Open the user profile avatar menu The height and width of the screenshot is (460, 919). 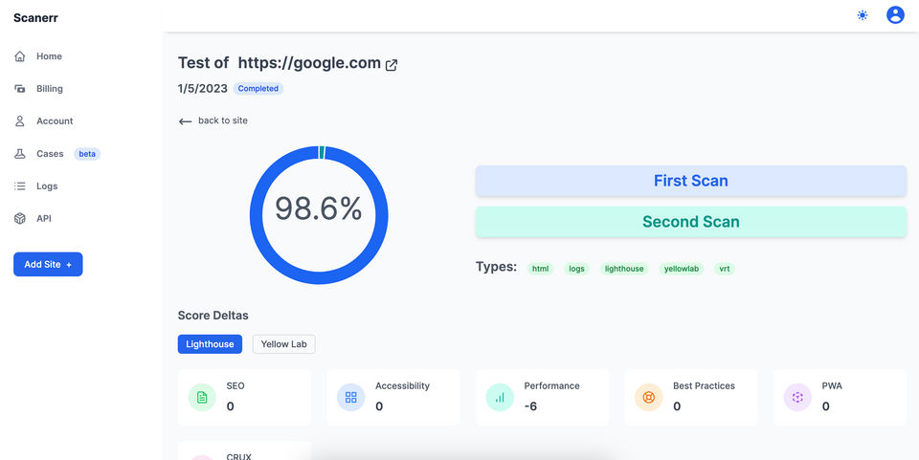tap(895, 15)
